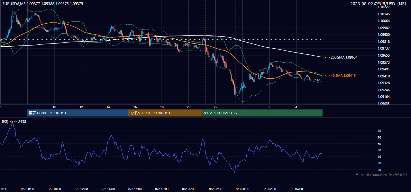This screenshot has width=411, height=192.
Task: Click hour label 16 under price chart
Action: [135, 107]
